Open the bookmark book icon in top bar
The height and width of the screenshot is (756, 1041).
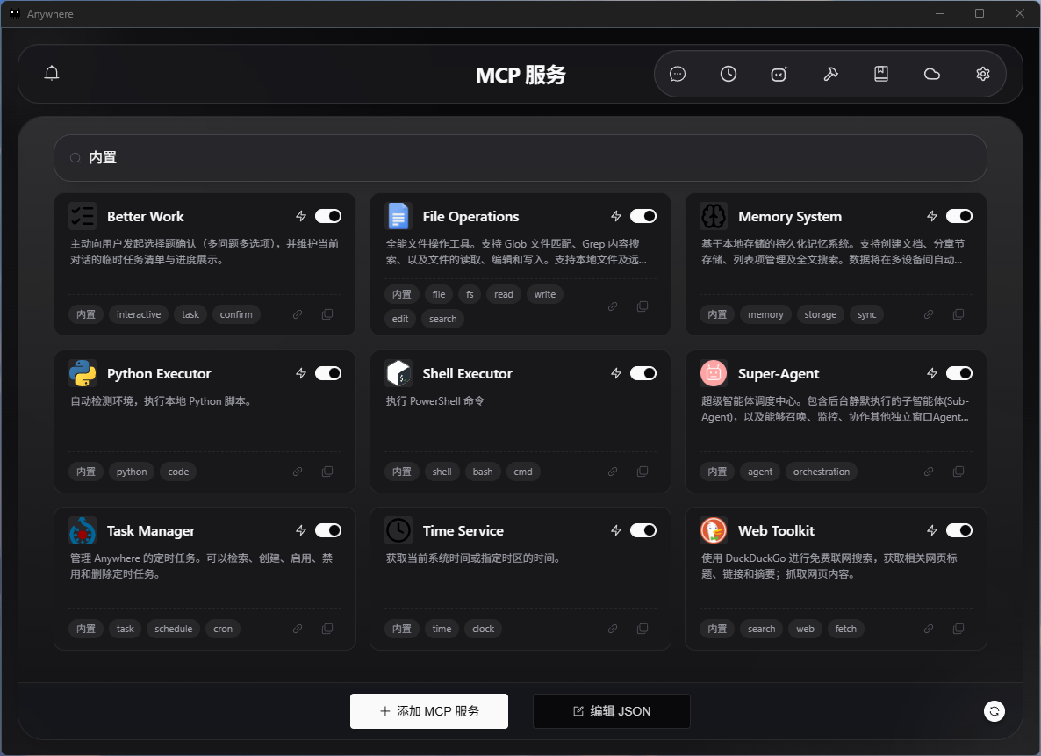click(881, 74)
